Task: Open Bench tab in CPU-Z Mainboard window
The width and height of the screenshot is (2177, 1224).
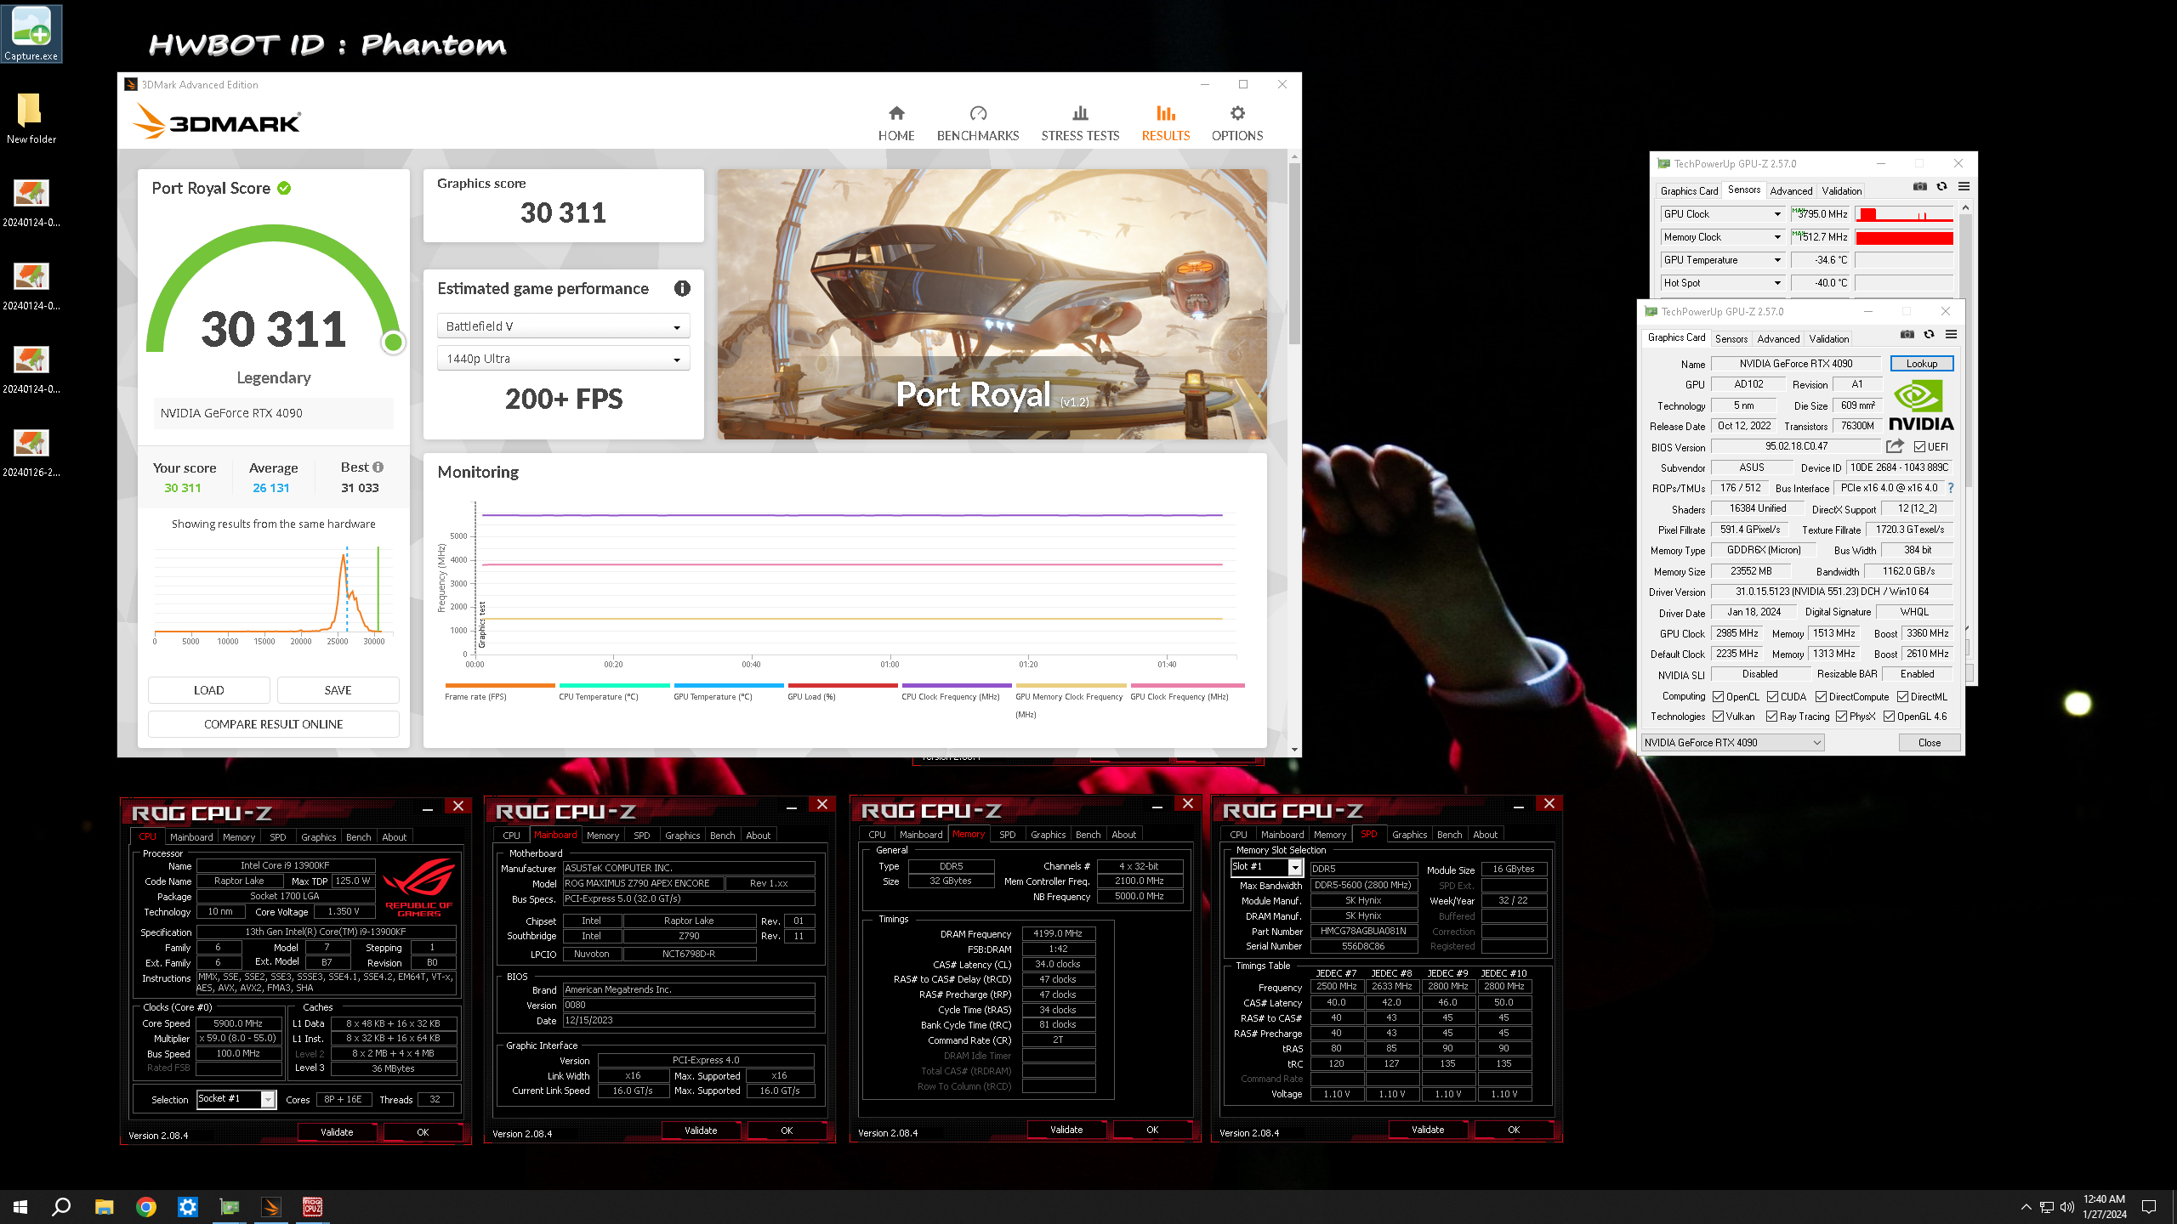Action: point(722,835)
